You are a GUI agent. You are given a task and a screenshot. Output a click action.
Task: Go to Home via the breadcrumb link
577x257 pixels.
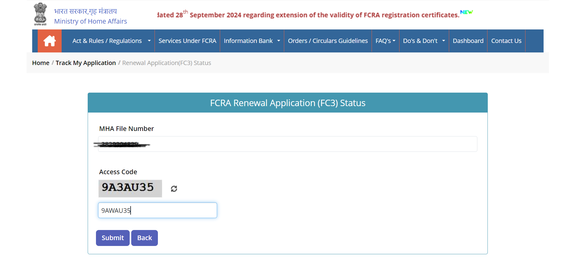click(40, 63)
